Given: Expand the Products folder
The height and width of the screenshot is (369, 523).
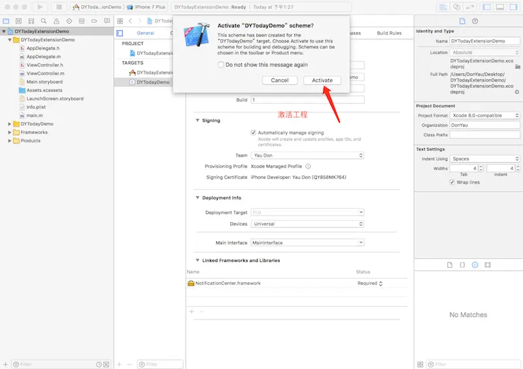Looking at the screenshot, I should (x=10, y=140).
